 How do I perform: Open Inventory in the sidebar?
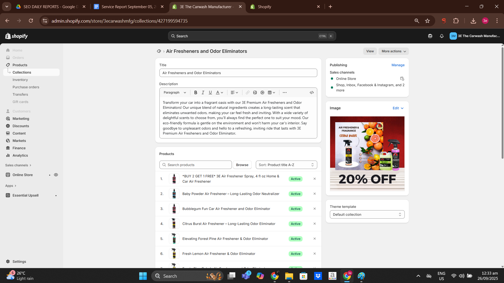click(x=20, y=80)
